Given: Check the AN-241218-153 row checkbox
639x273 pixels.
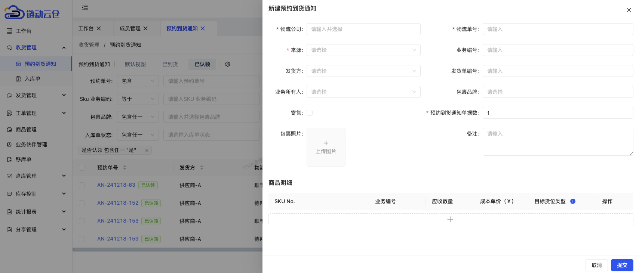Looking at the screenshot, I should point(82,221).
